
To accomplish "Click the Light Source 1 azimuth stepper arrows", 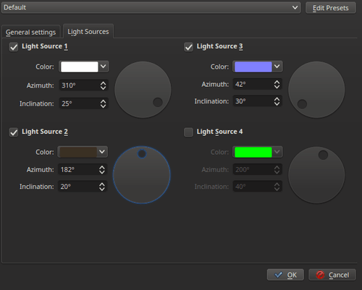I will point(104,85).
